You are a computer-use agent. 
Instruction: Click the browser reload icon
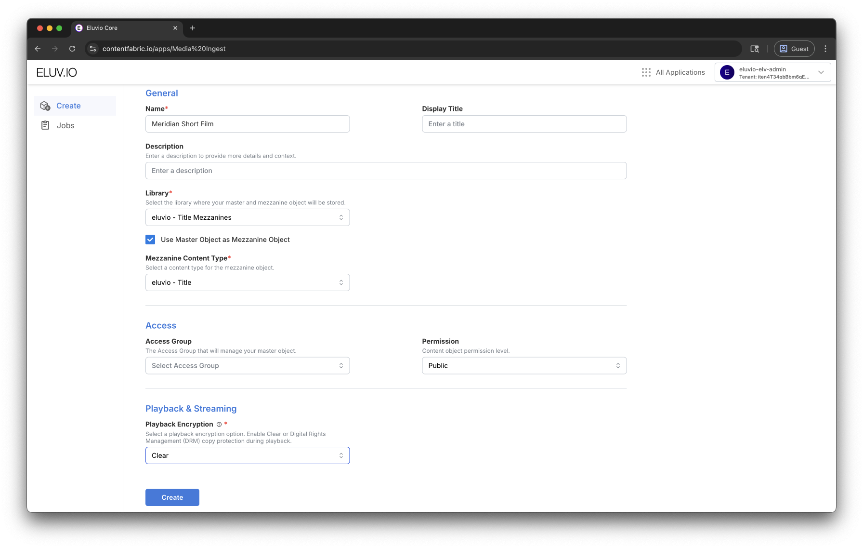[x=72, y=49]
